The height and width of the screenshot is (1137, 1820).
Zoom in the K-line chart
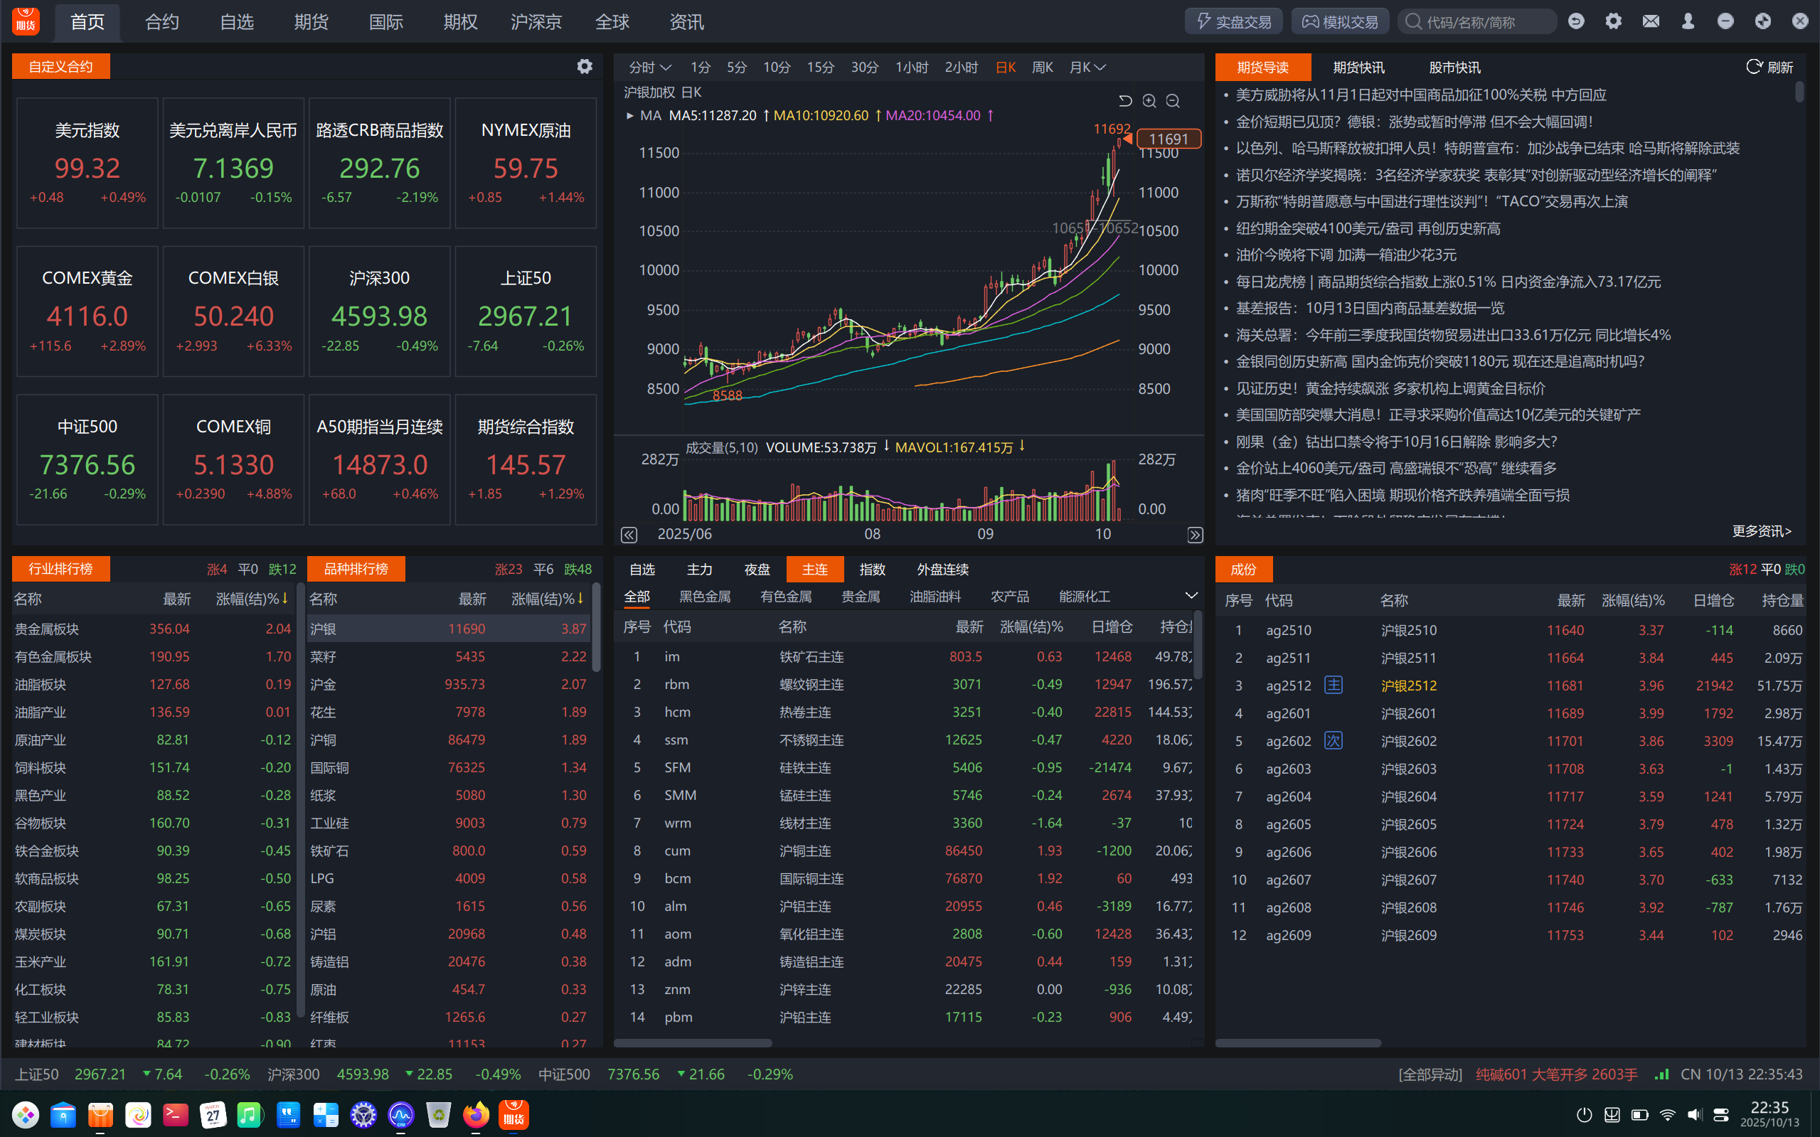tap(1149, 101)
